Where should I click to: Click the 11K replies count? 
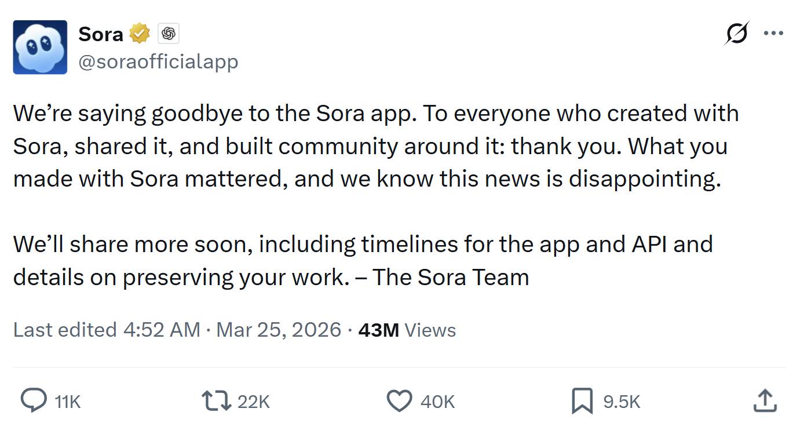coord(67,402)
